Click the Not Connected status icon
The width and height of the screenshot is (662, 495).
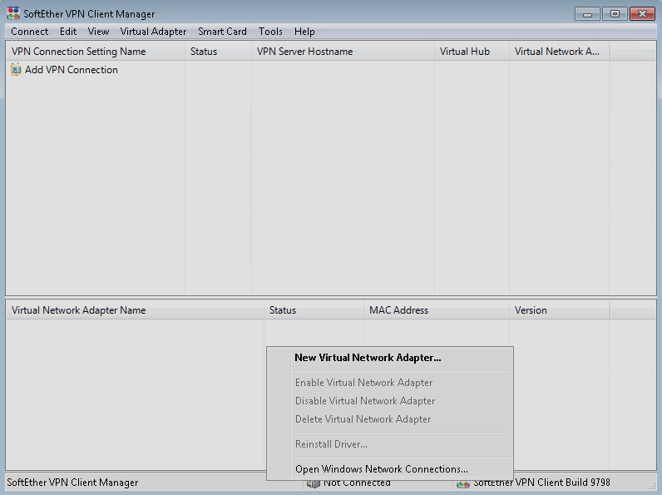[x=313, y=483]
